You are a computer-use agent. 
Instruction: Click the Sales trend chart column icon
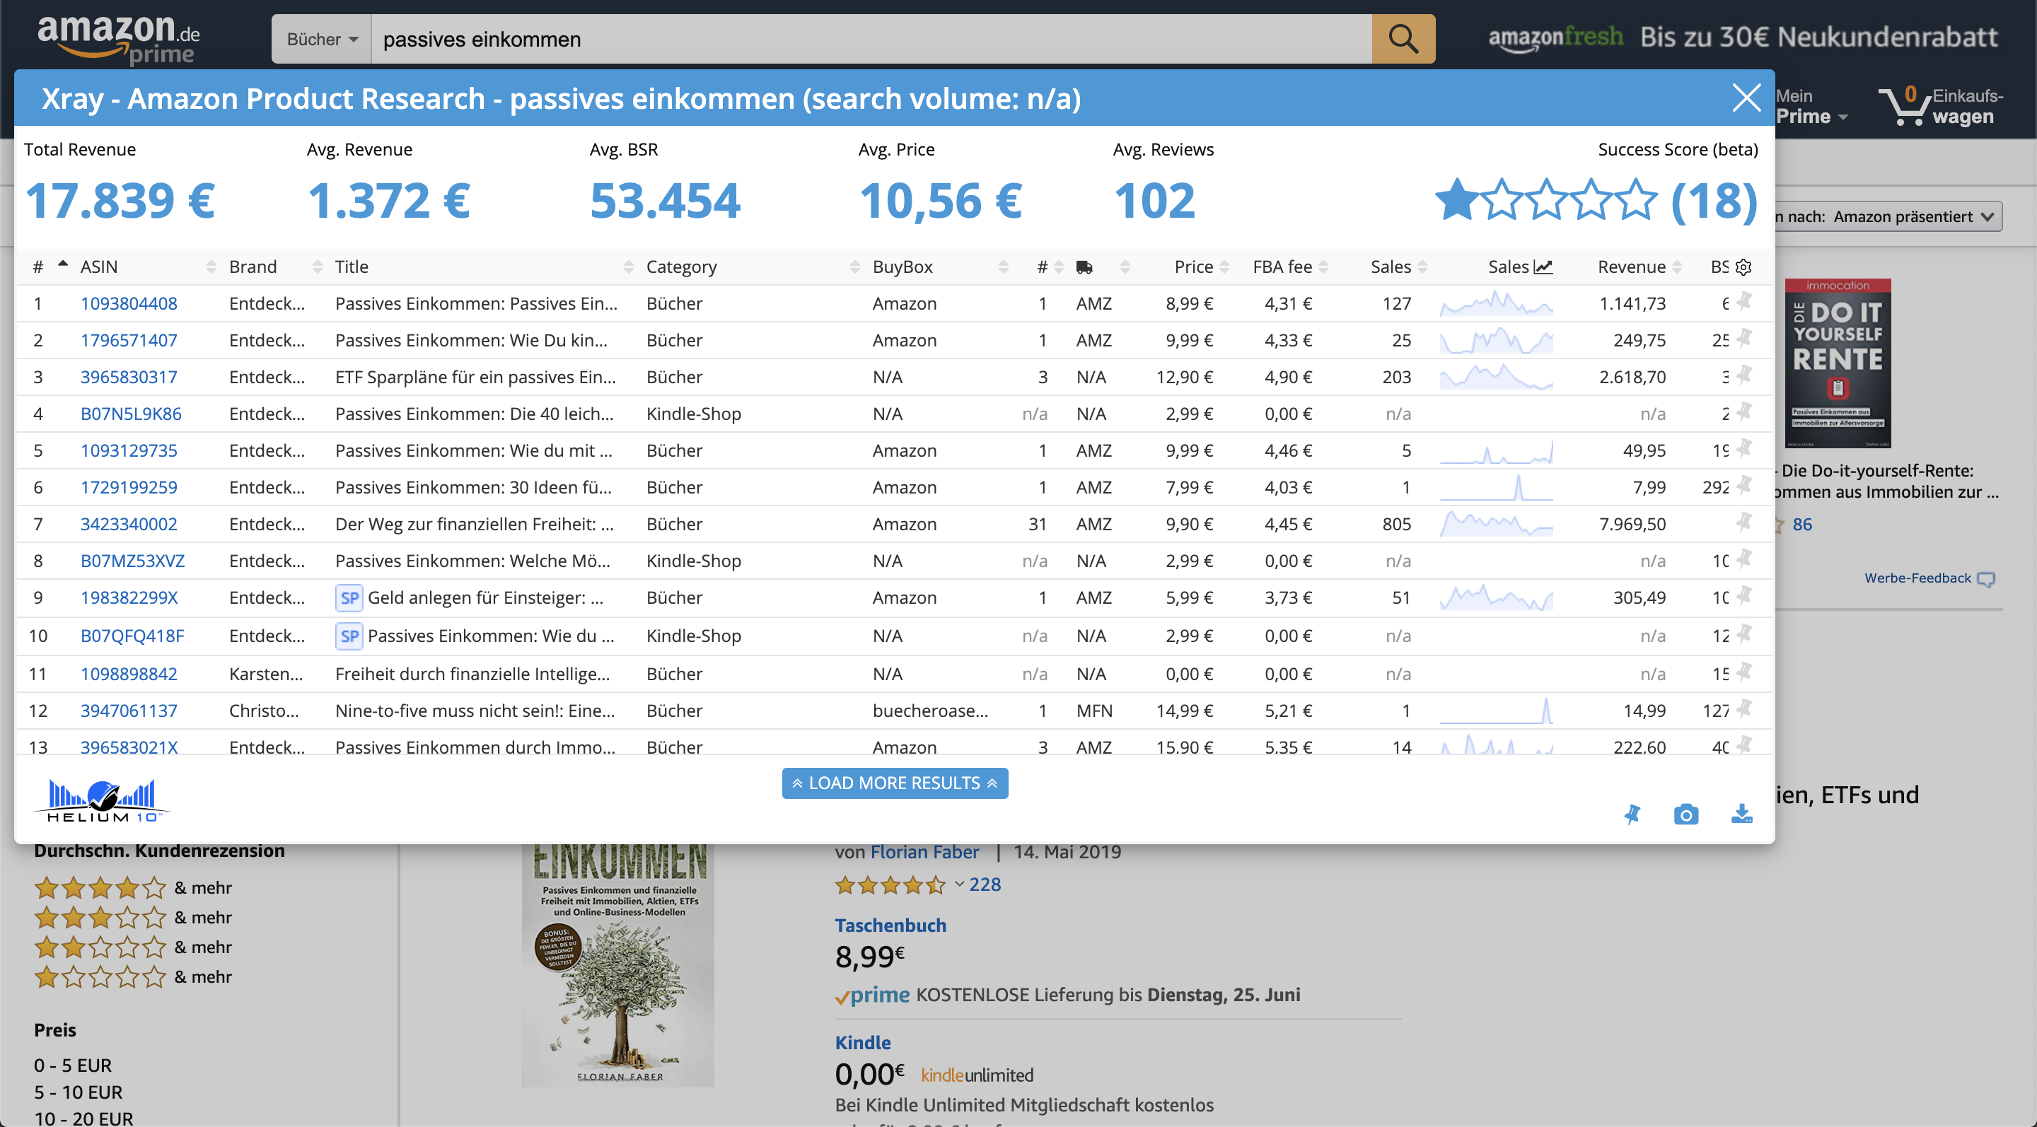coord(1543,267)
